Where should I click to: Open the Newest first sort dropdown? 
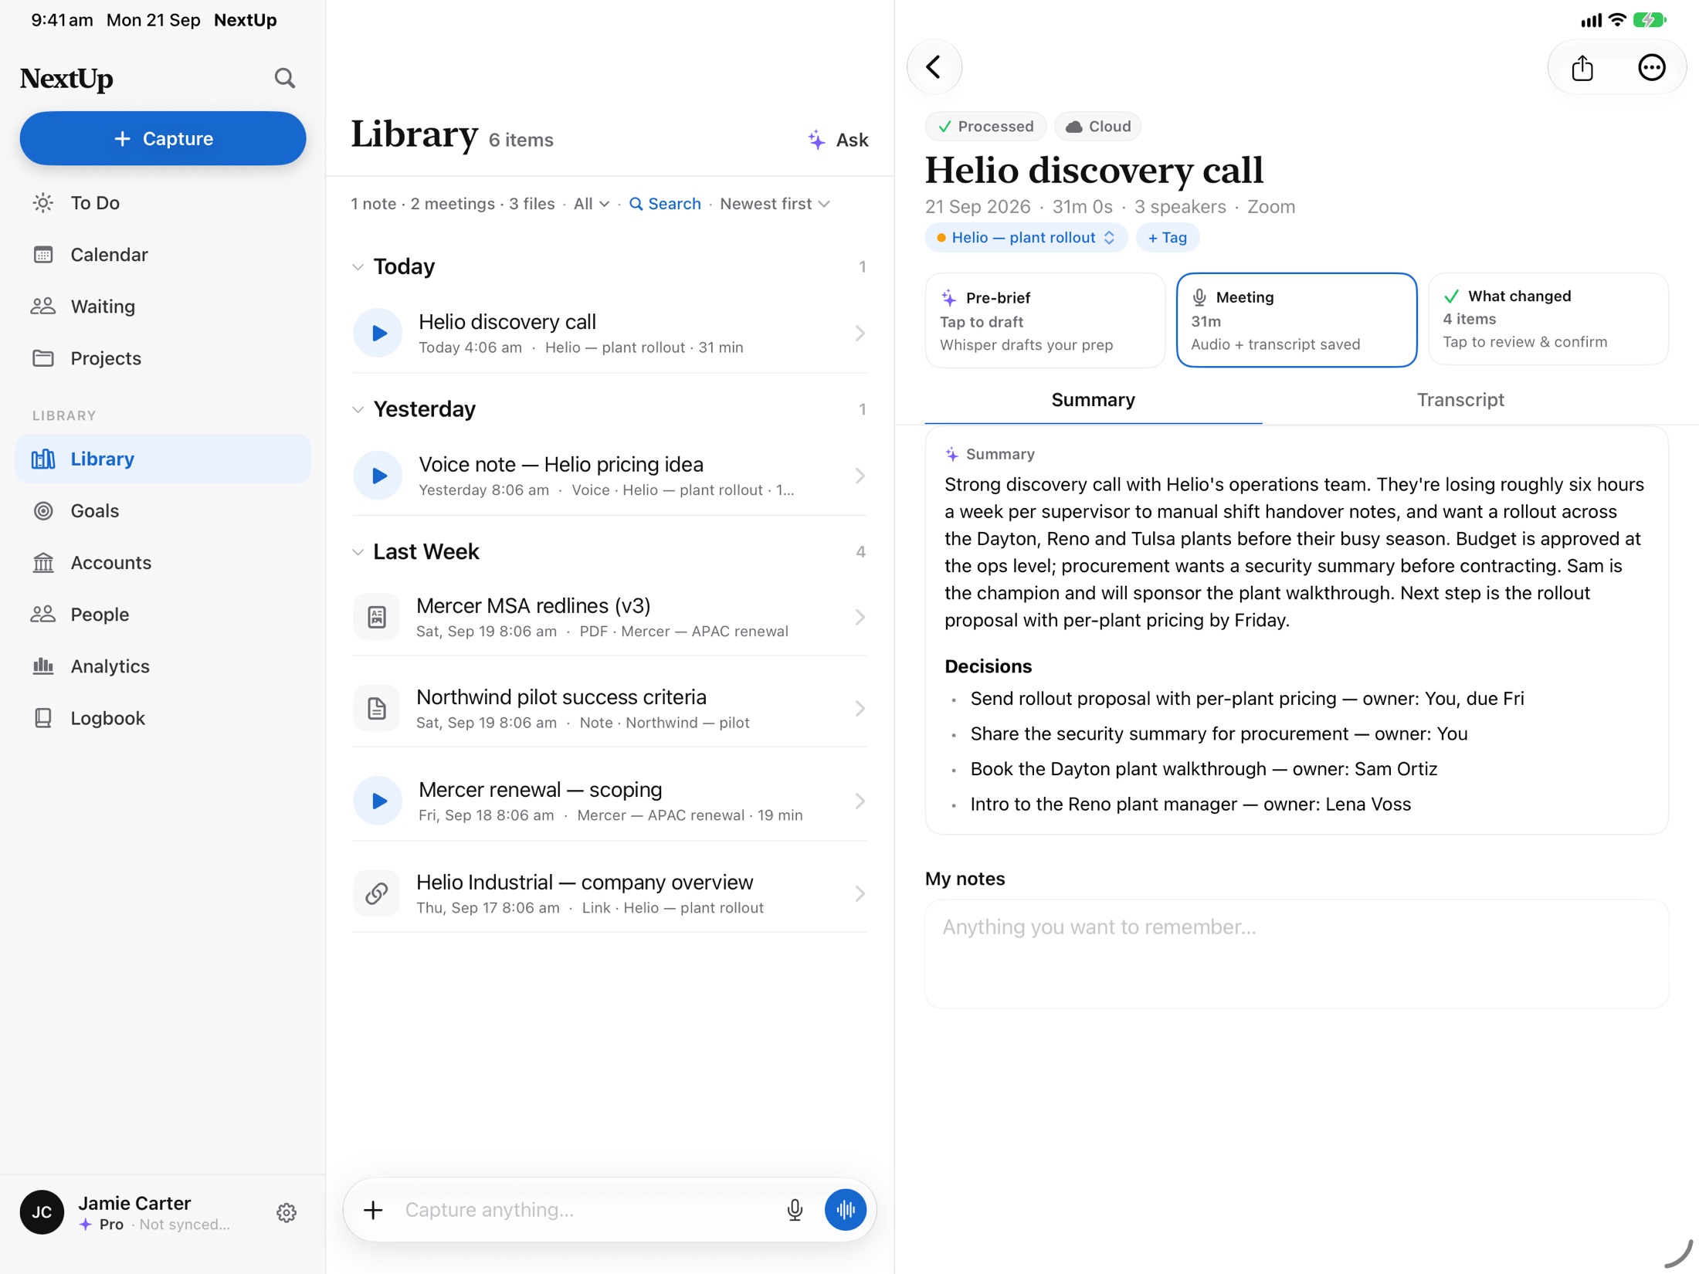775,204
